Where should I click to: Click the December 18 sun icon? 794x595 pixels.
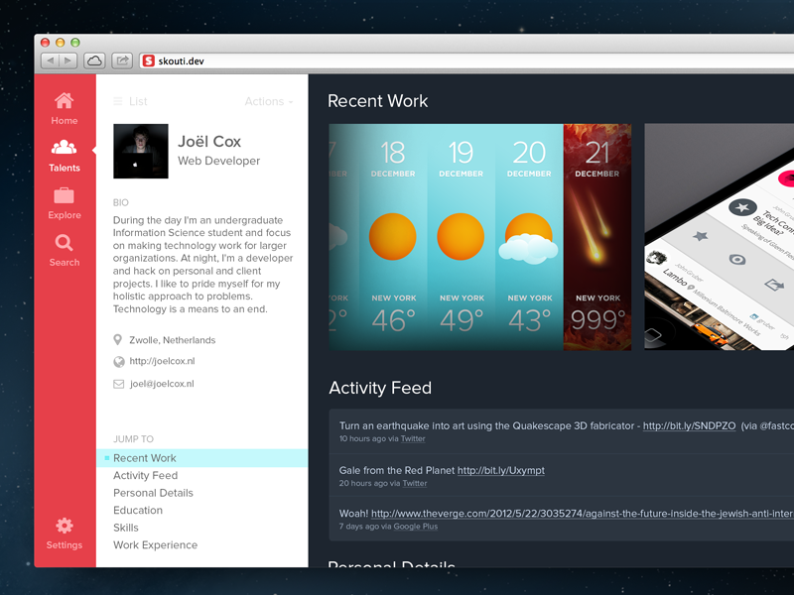(392, 237)
